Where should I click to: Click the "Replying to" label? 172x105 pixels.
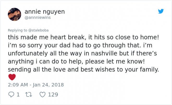tap(17, 30)
